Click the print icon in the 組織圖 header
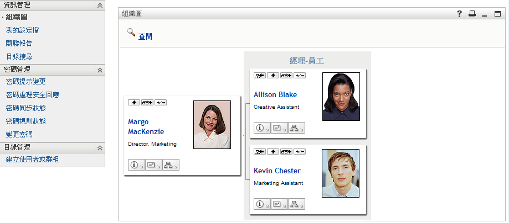This screenshot has height=223, width=509. click(472, 14)
